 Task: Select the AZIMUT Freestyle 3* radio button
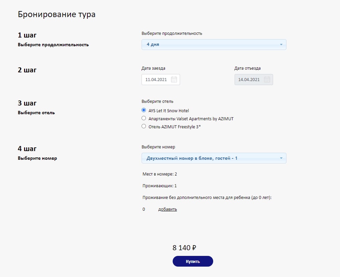click(x=144, y=126)
